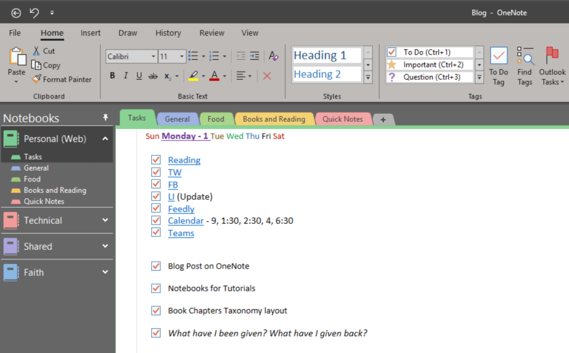The width and height of the screenshot is (569, 353).
Task: Click the Clear Formatting icon
Action: (273, 56)
